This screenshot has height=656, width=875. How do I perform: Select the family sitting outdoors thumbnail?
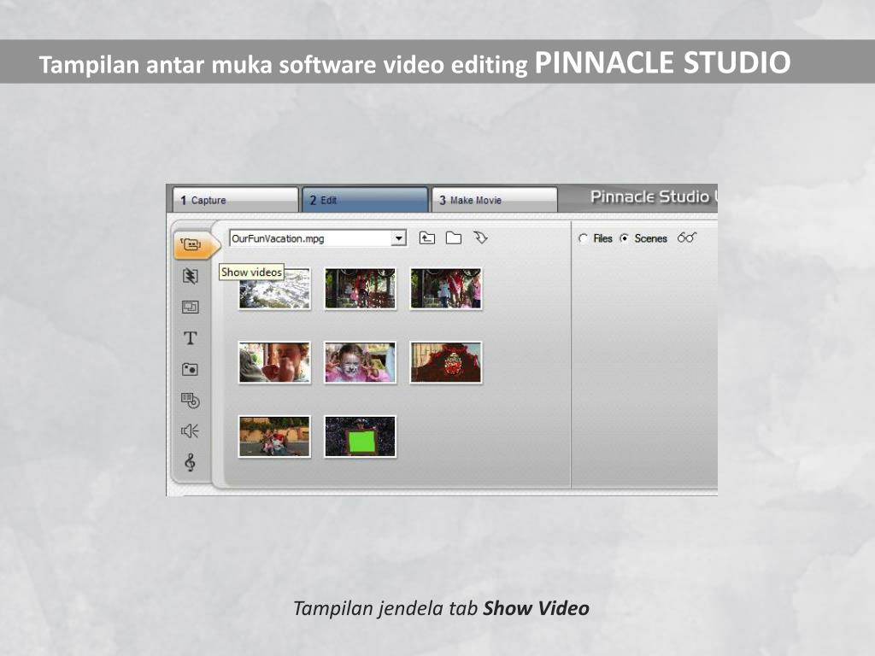[x=274, y=436]
